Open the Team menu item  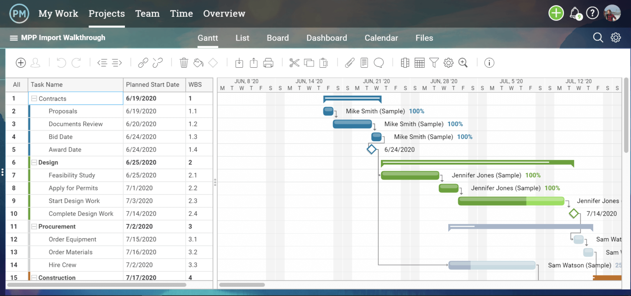(147, 14)
